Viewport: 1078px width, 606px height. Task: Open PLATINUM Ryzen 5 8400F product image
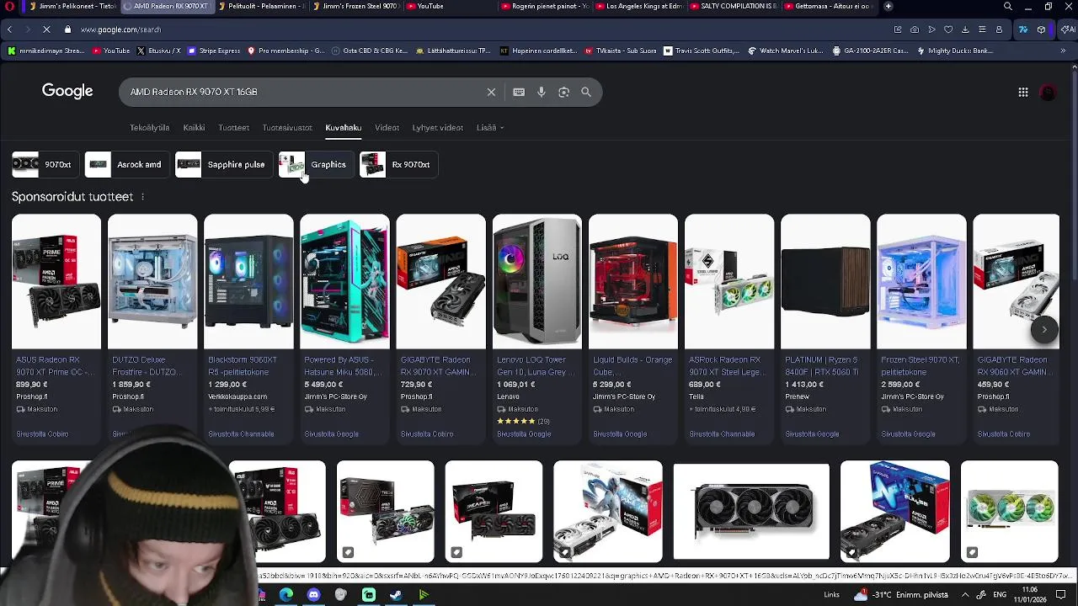(825, 281)
